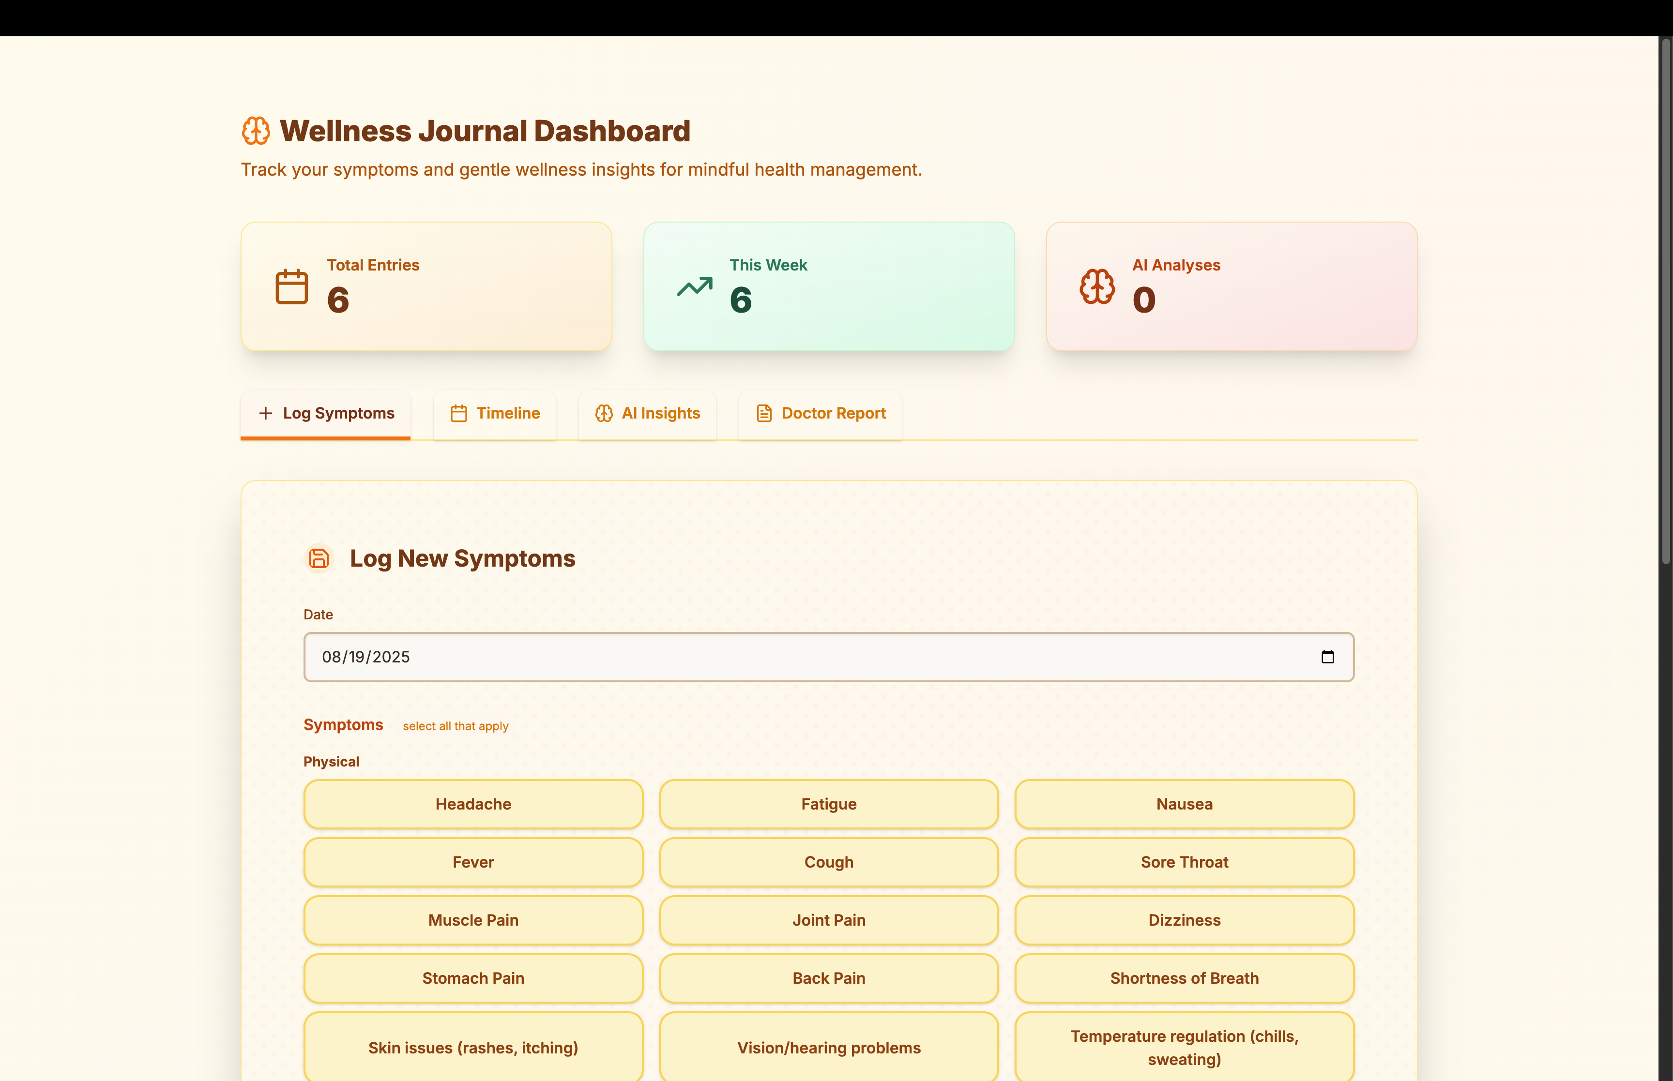Click the plus icon on Log Symptoms tab
This screenshot has width=1673, height=1081.
[265, 413]
